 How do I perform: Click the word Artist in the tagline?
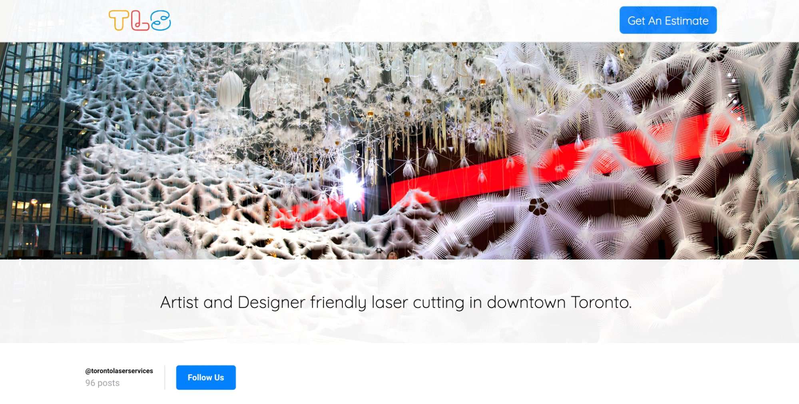[179, 302]
